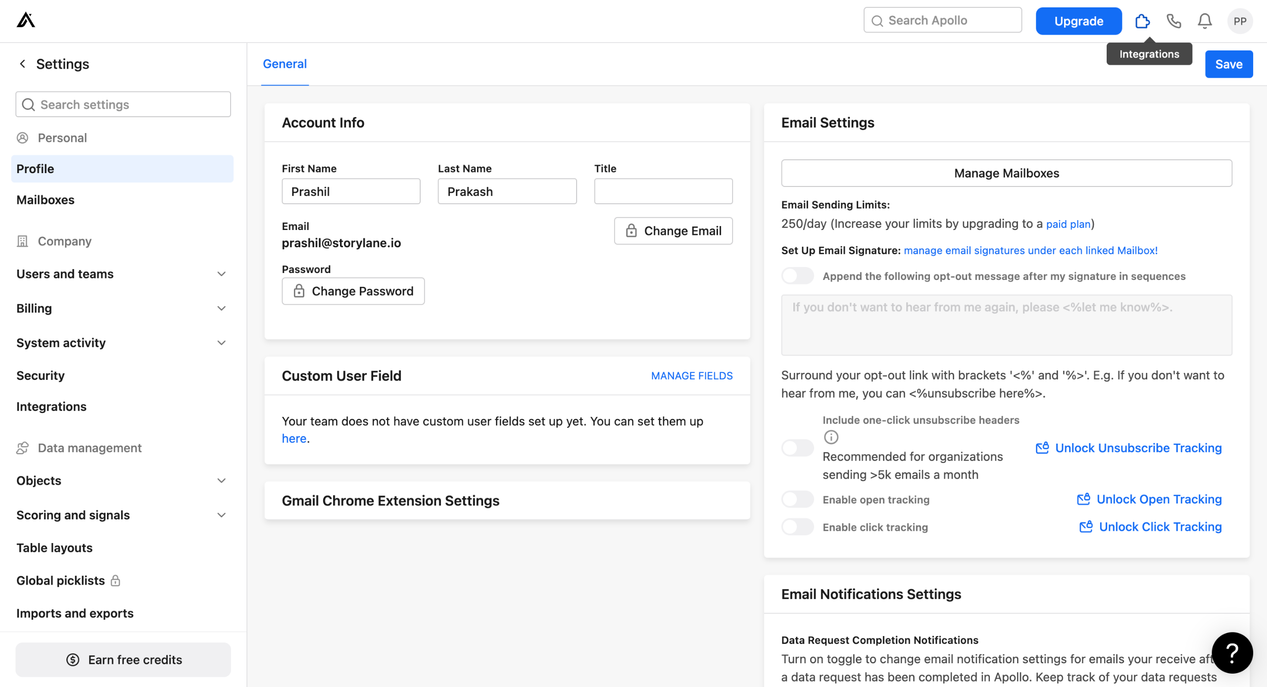Open the PP user avatar menu
The image size is (1267, 687).
coord(1240,21)
